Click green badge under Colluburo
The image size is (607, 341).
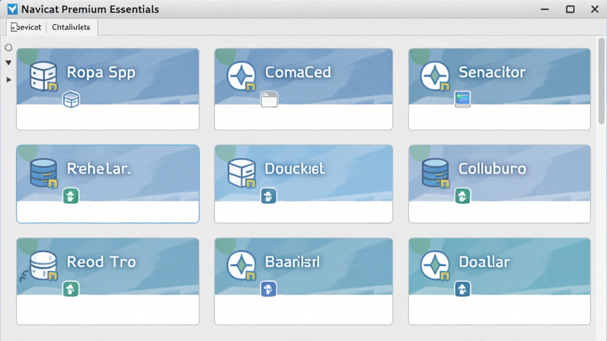coord(462,196)
